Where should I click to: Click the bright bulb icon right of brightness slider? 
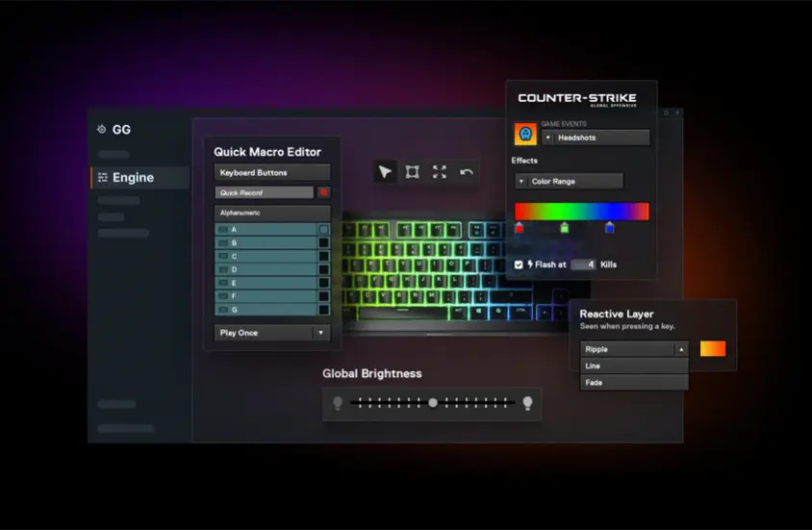[x=527, y=403]
